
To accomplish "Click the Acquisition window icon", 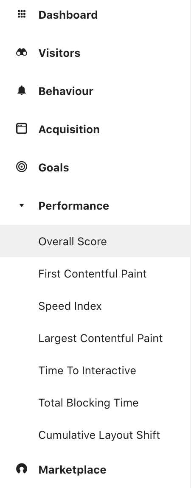I will (22, 129).
